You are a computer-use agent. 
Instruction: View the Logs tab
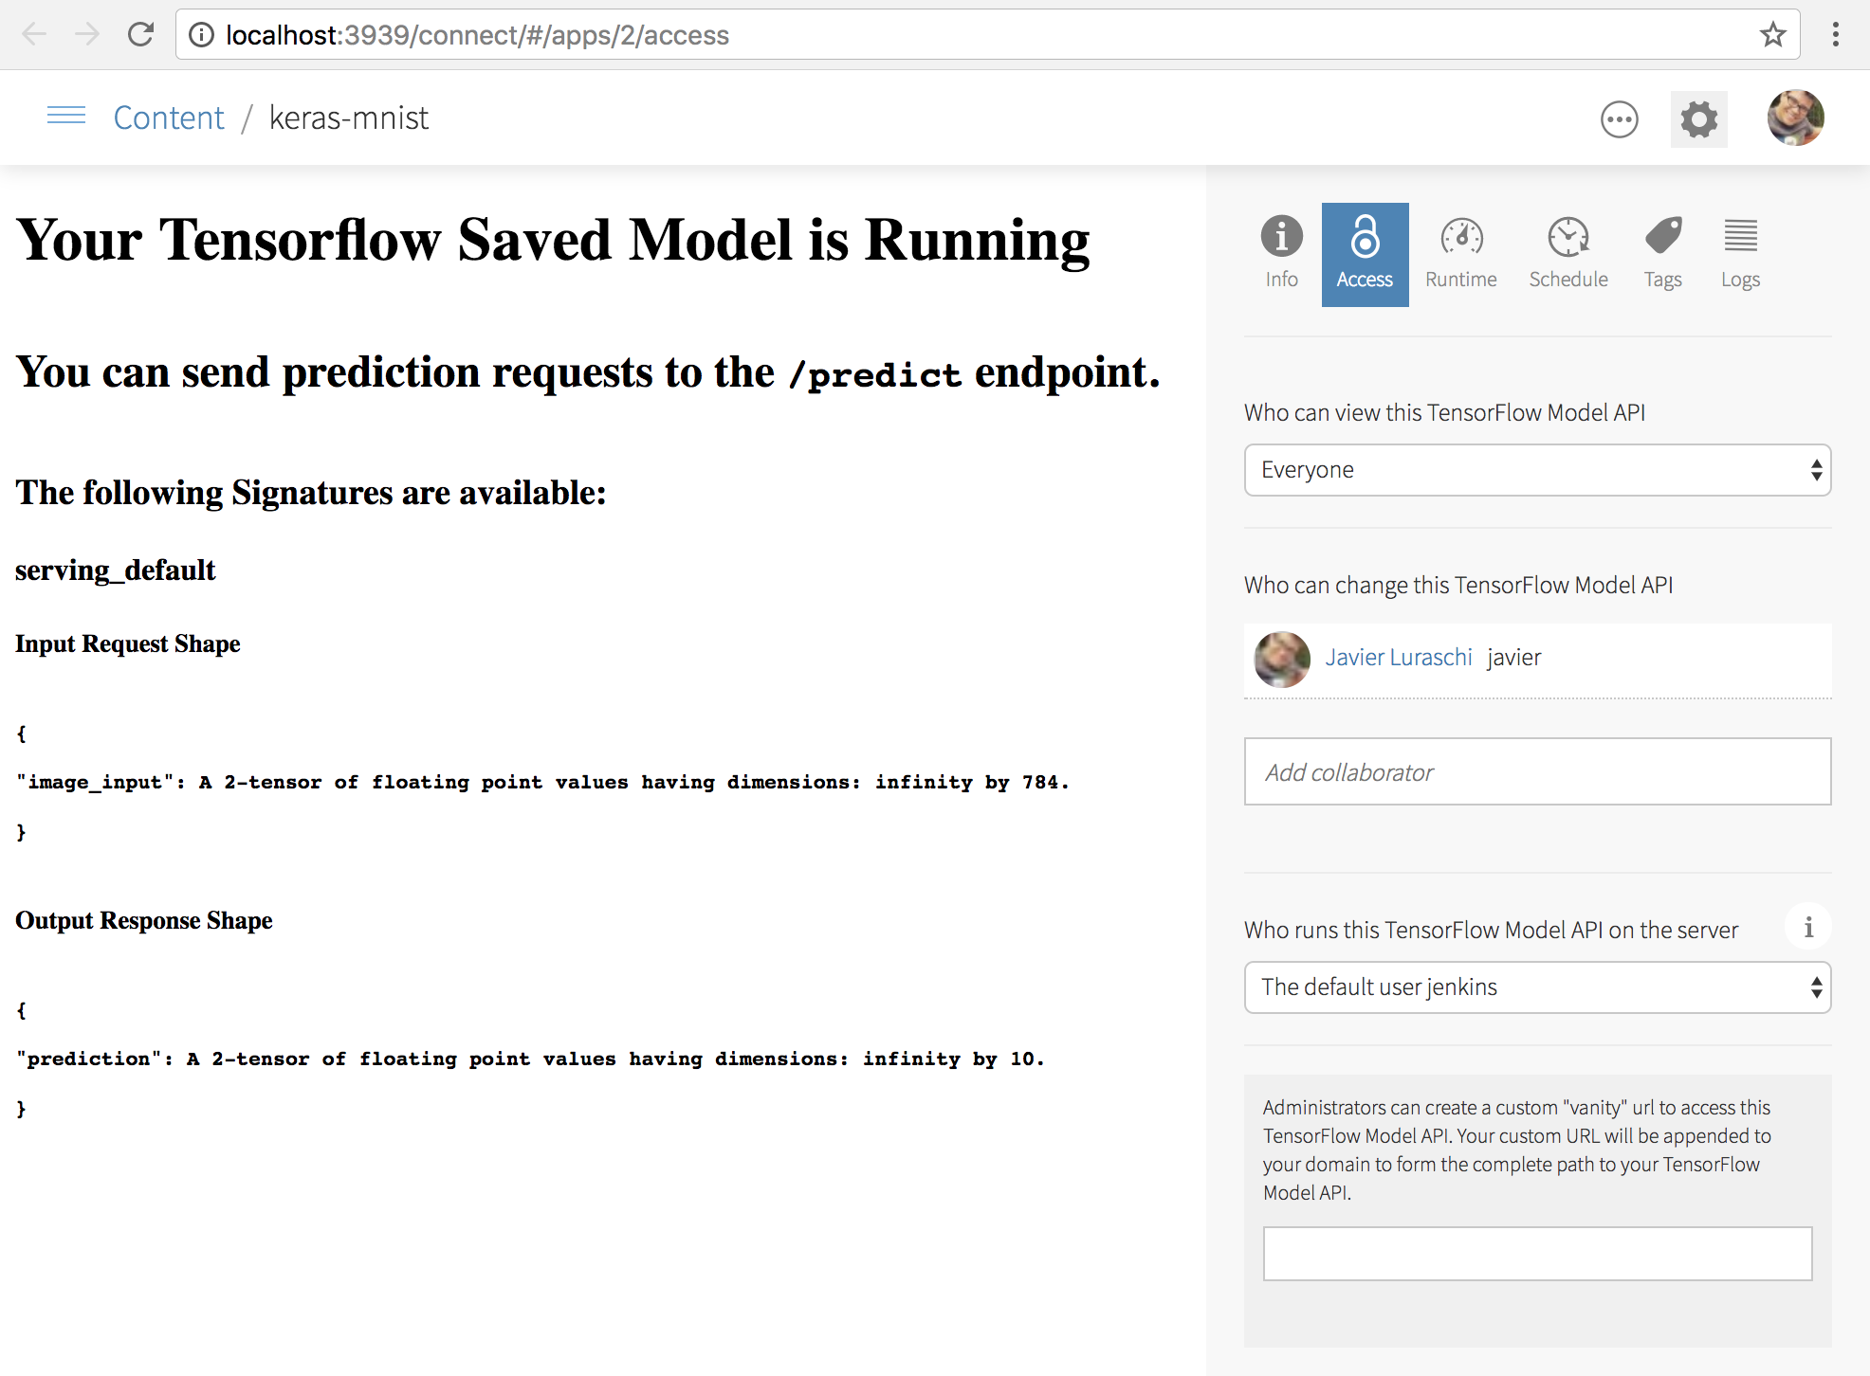pyautogui.click(x=1740, y=254)
